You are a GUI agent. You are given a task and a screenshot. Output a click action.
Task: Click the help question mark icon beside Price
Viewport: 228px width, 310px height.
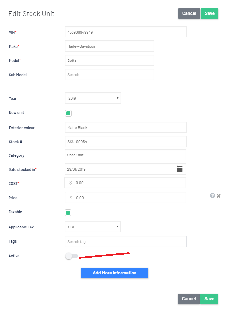tap(212, 196)
